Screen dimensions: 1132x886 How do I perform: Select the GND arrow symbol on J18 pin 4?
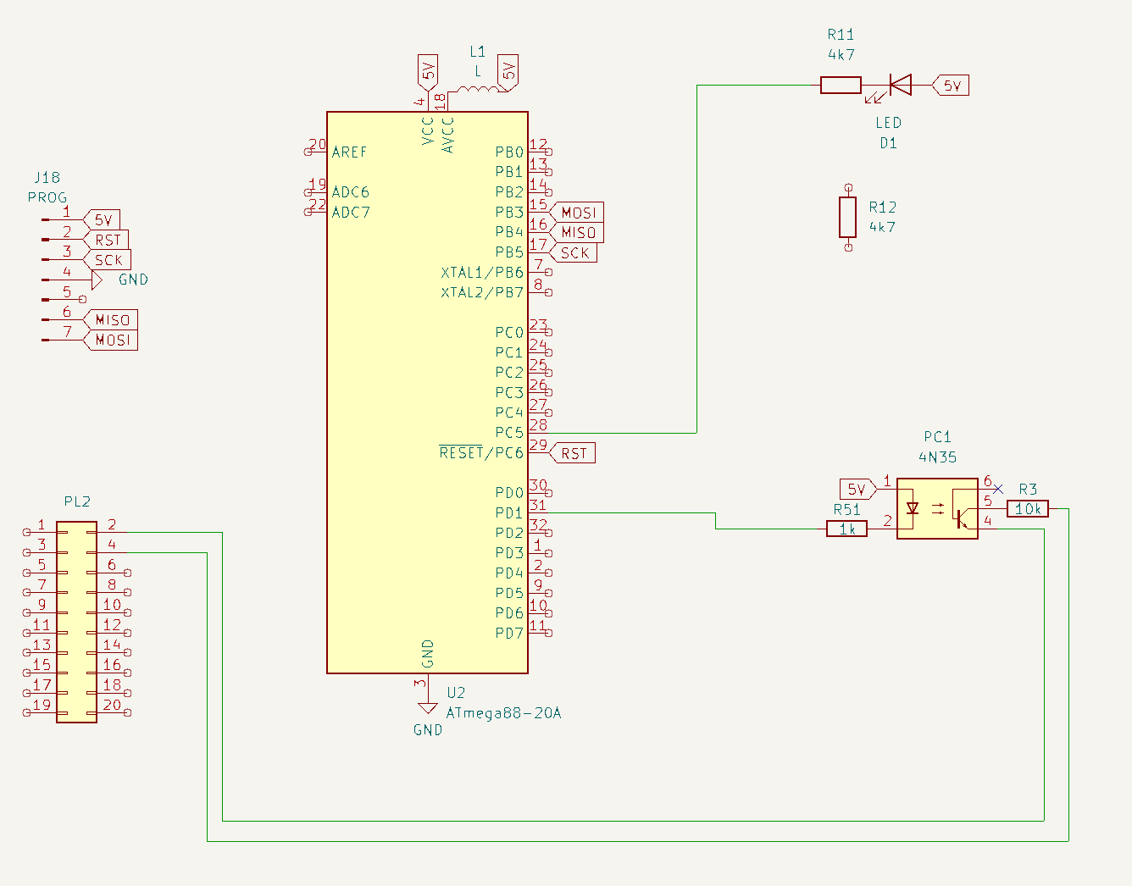tap(97, 280)
